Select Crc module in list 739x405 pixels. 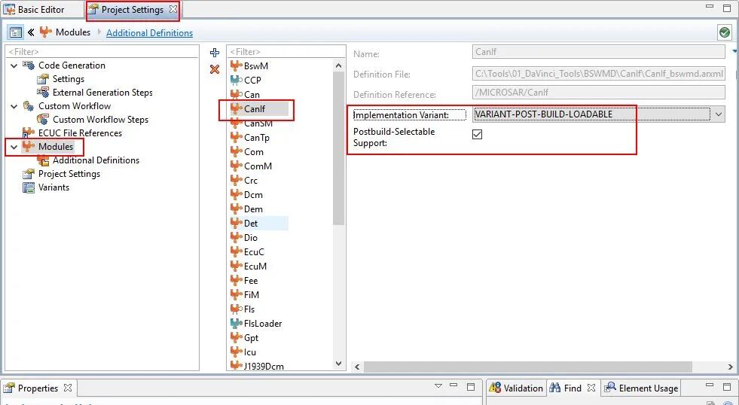pyautogui.click(x=251, y=181)
